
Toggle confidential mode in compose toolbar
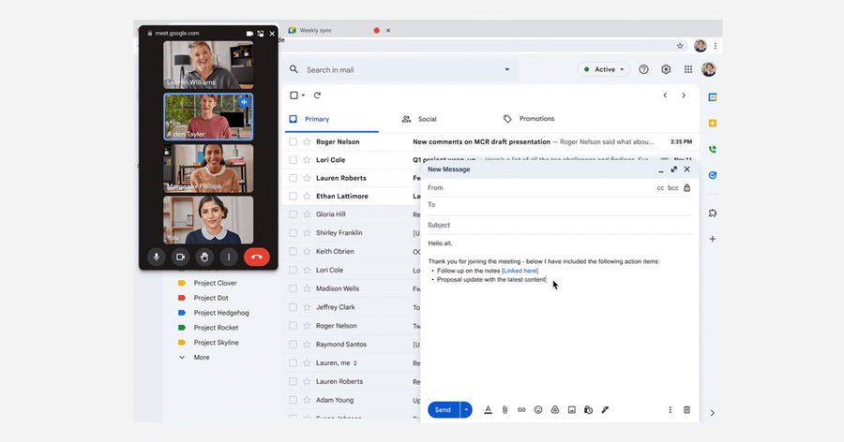tap(588, 410)
